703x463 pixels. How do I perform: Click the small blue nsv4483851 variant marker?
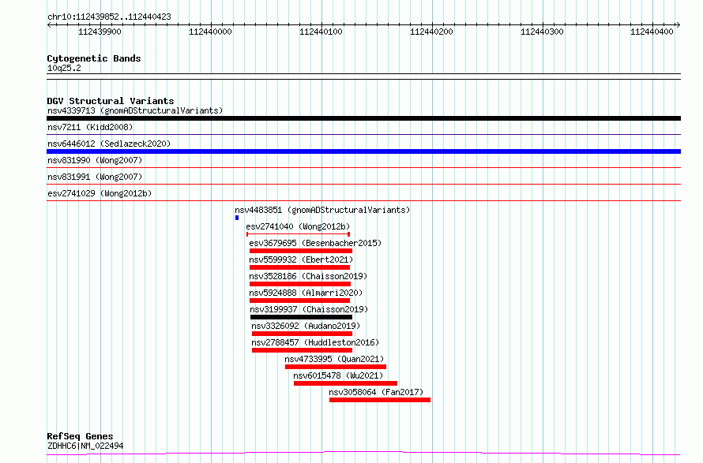236,218
